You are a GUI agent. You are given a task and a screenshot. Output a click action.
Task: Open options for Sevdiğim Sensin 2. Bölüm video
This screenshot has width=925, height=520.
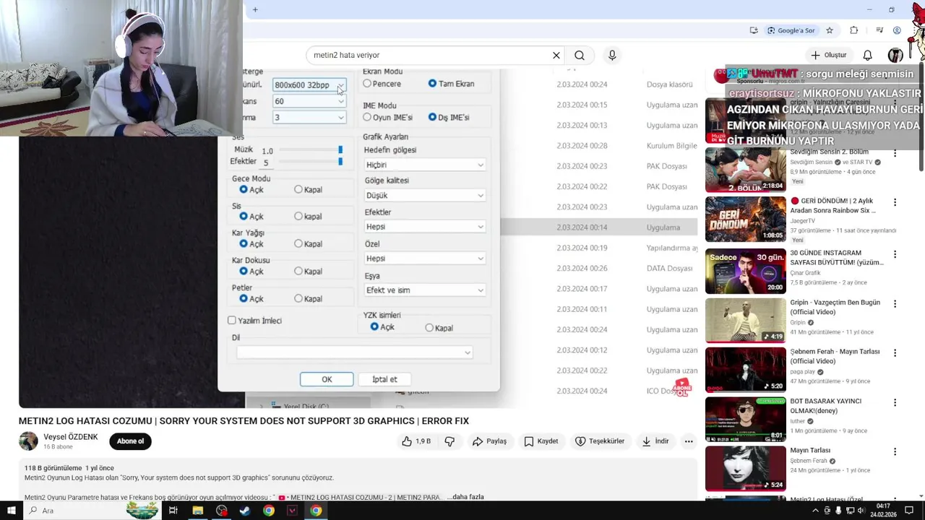(895, 153)
